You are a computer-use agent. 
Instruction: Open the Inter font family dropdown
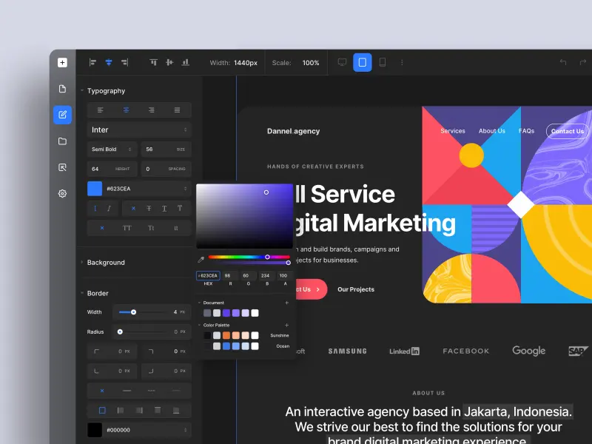(x=139, y=129)
